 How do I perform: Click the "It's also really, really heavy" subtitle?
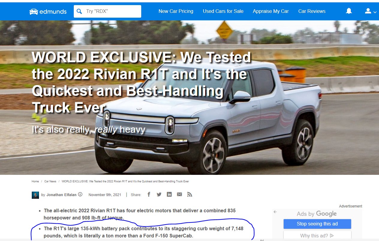click(88, 129)
